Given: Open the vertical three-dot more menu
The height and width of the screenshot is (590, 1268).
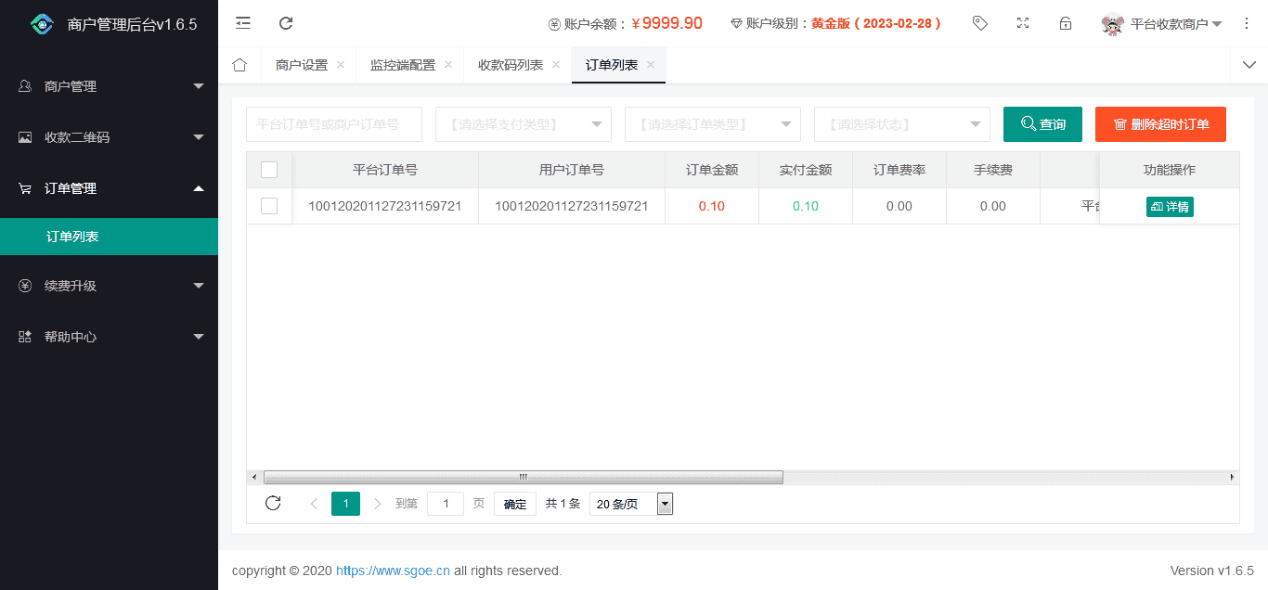Looking at the screenshot, I should coord(1247,23).
